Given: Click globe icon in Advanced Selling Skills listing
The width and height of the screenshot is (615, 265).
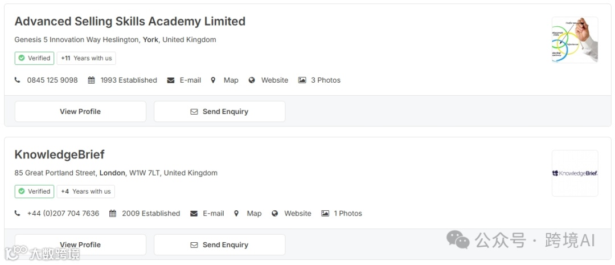Looking at the screenshot, I should click(252, 80).
